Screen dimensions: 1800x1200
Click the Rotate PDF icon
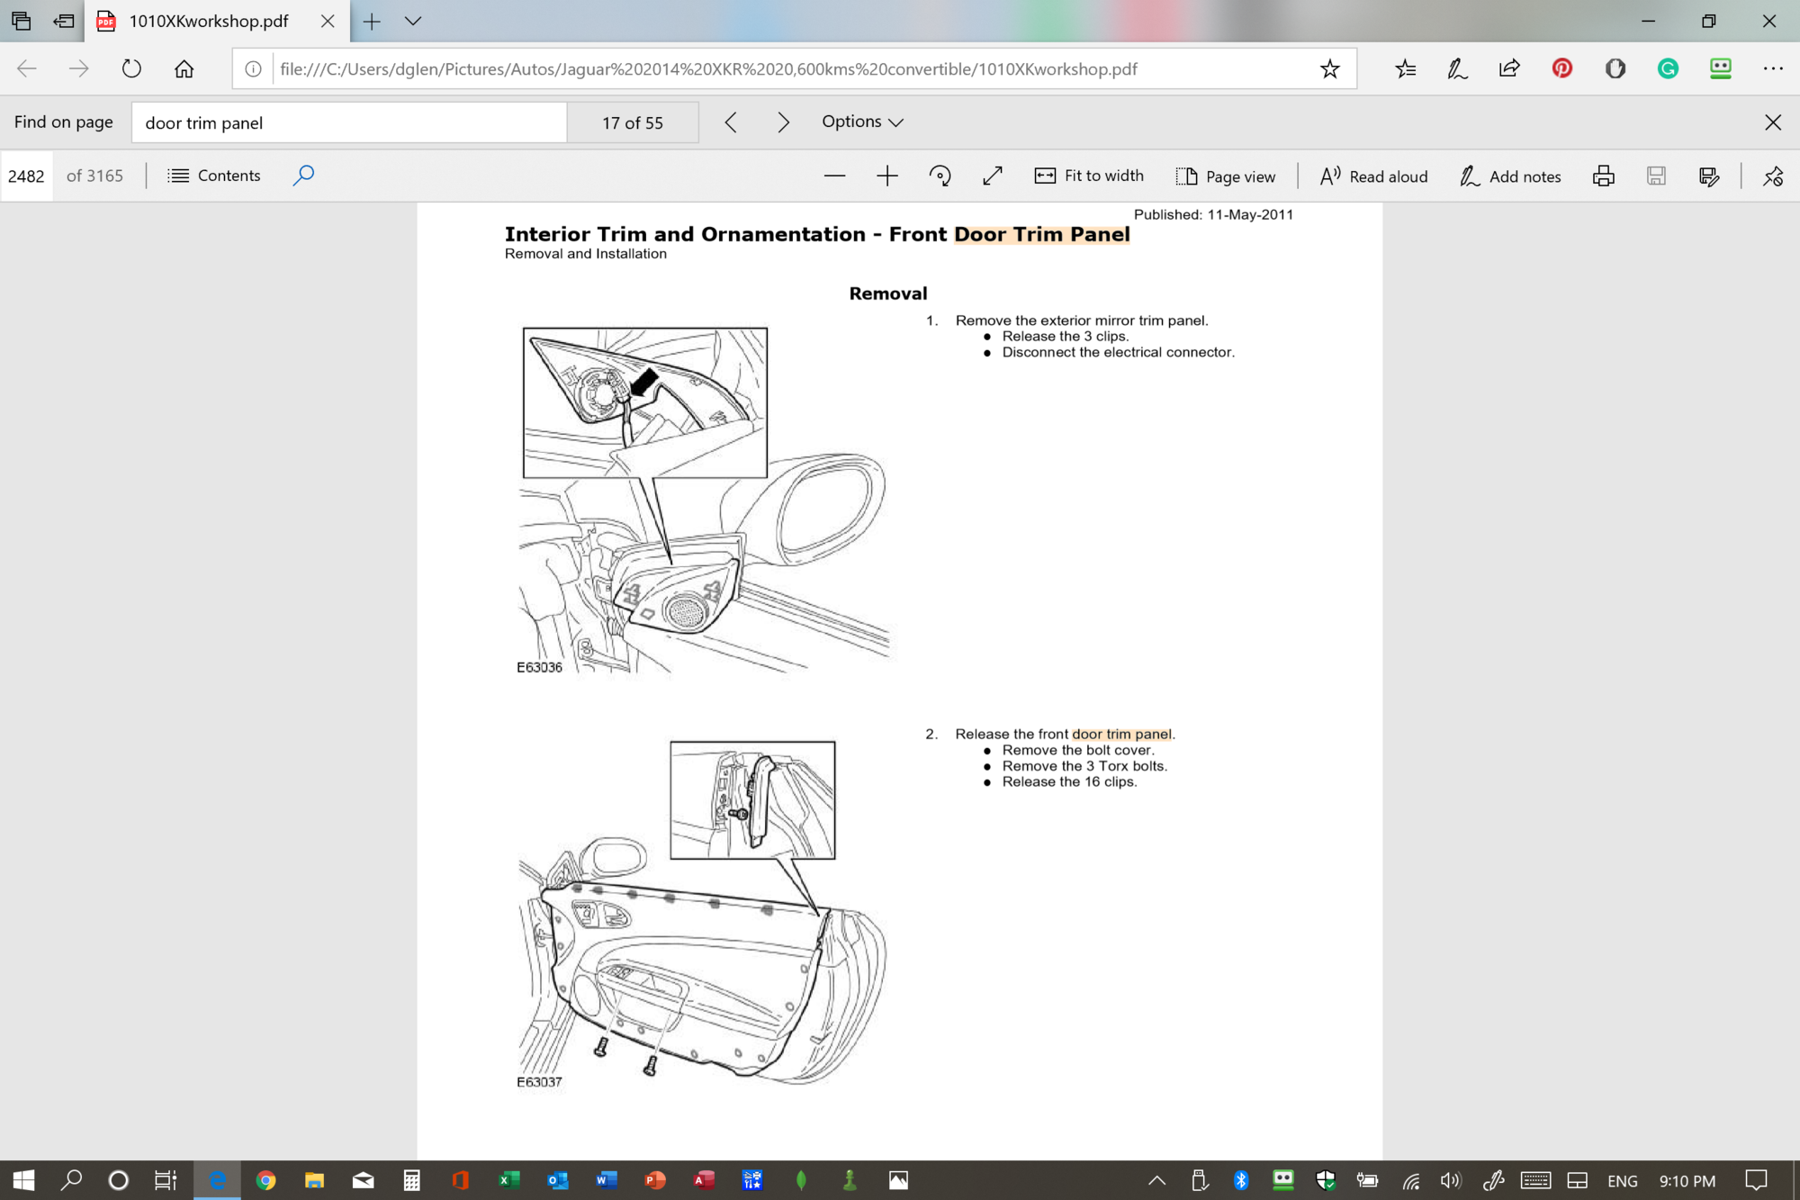pyautogui.click(x=940, y=176)
